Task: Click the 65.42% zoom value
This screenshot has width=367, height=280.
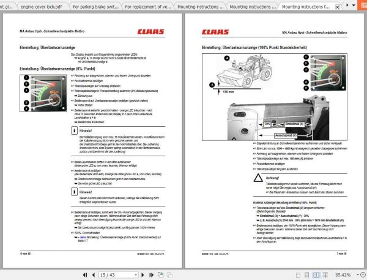Action: coord(343,275)
